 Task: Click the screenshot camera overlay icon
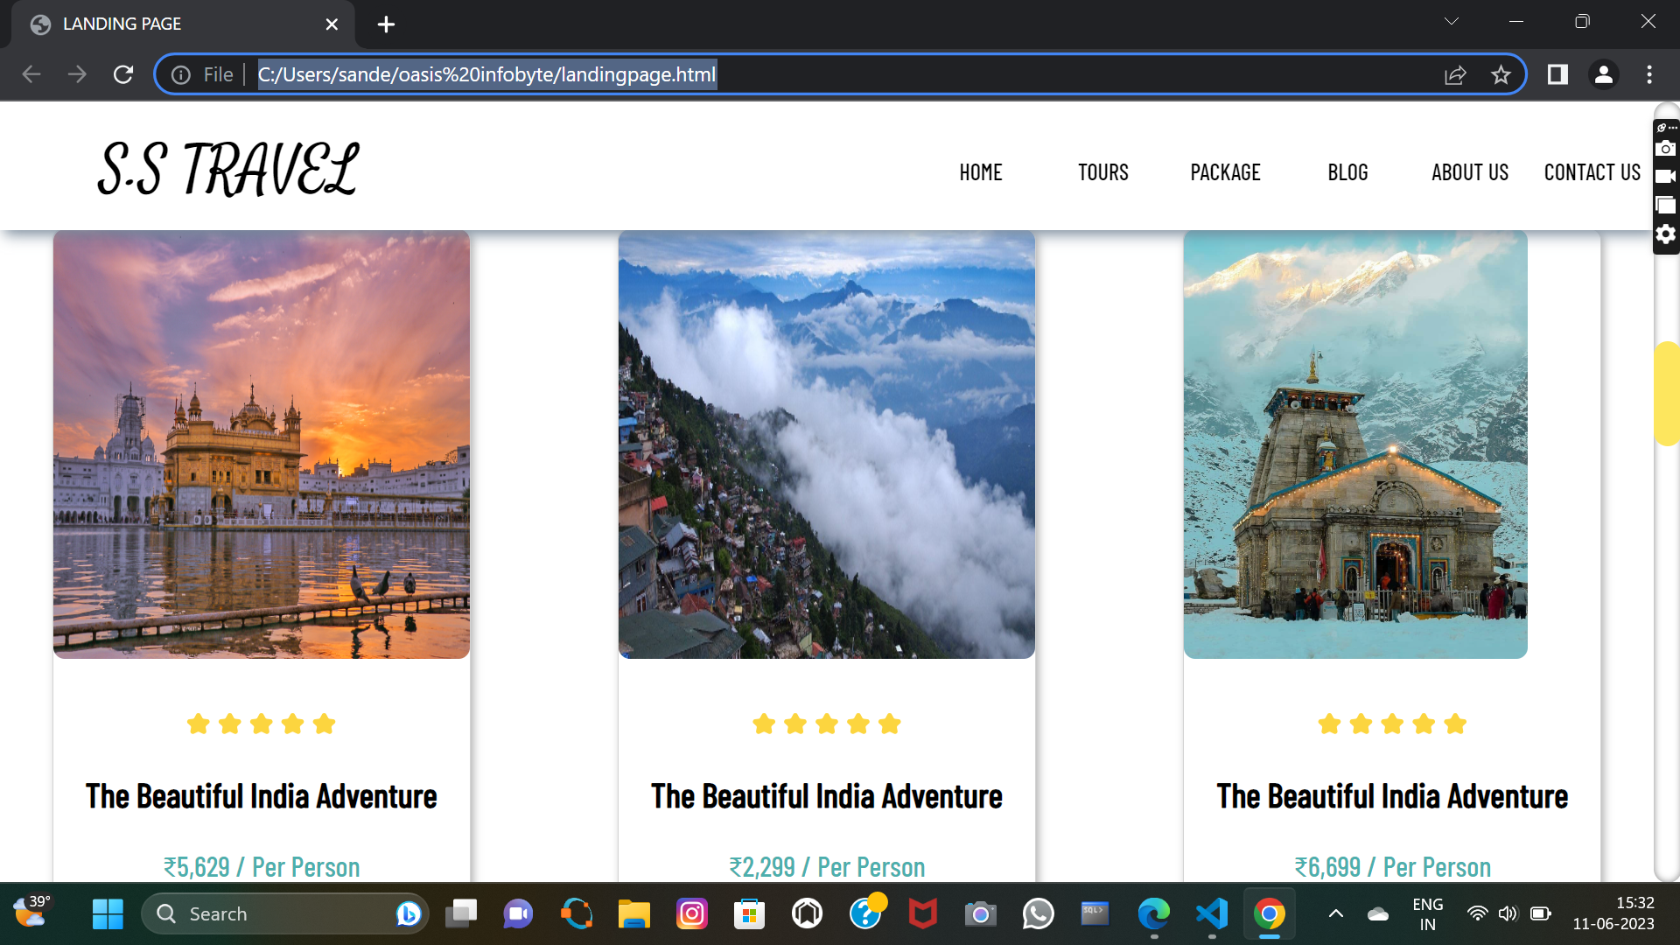tap(1666, 149)
